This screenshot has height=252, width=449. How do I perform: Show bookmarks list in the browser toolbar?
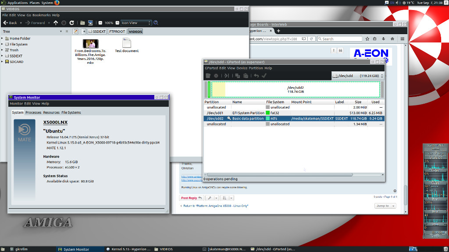[374, 39]
